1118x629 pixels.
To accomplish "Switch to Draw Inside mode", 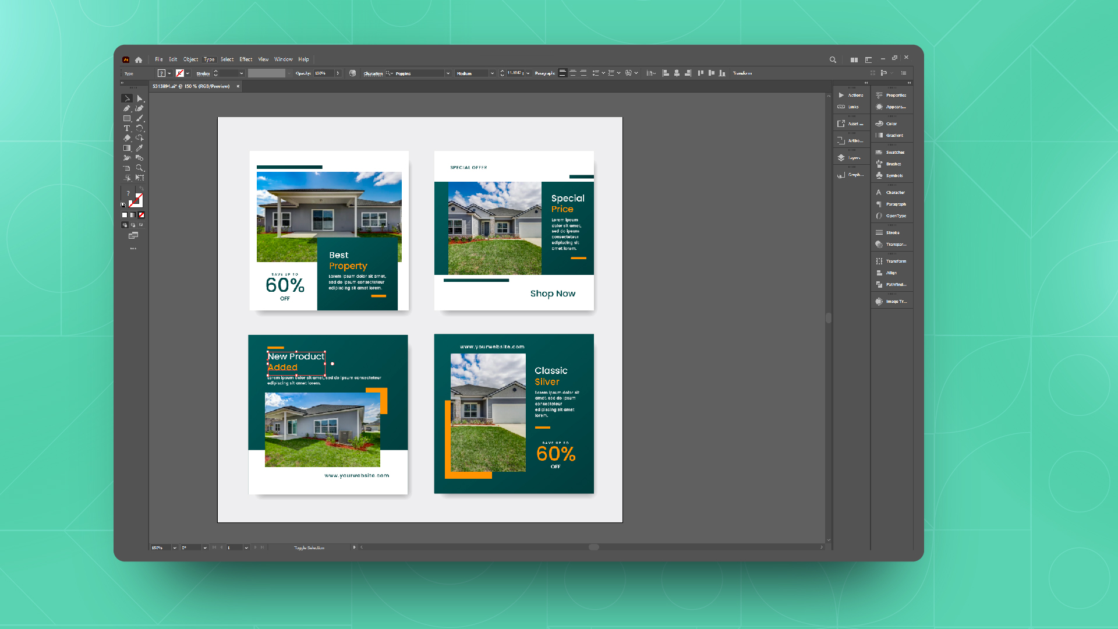I will click(141, 225).
